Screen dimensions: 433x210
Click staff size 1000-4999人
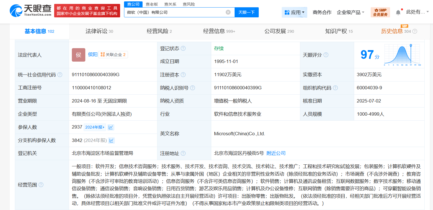(x=370, y=114)
